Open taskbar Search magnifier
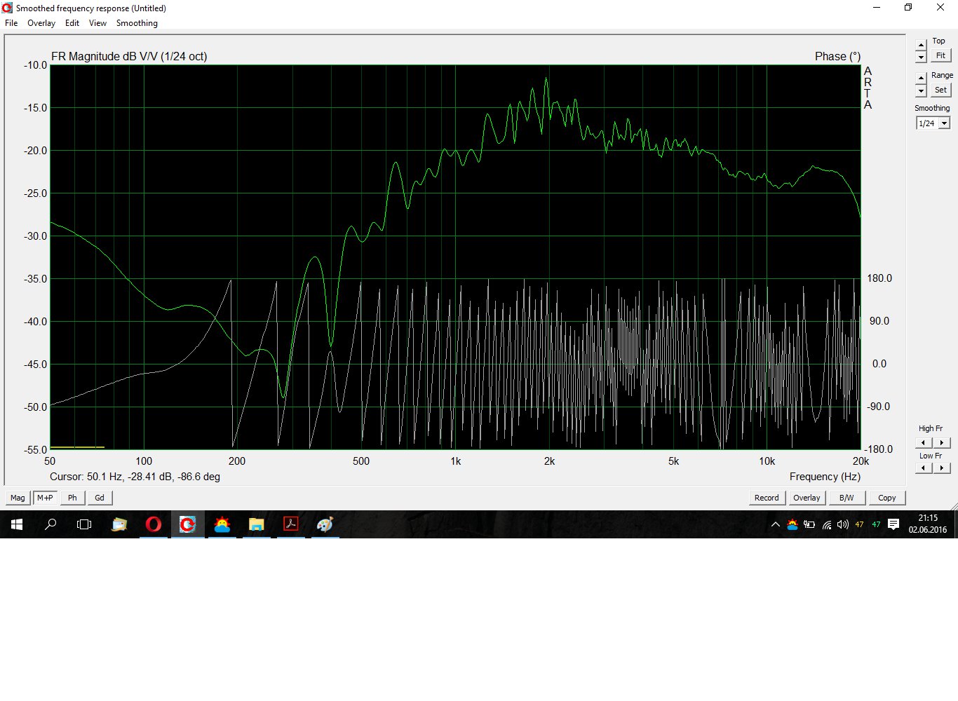 click(x=50, y=524)
